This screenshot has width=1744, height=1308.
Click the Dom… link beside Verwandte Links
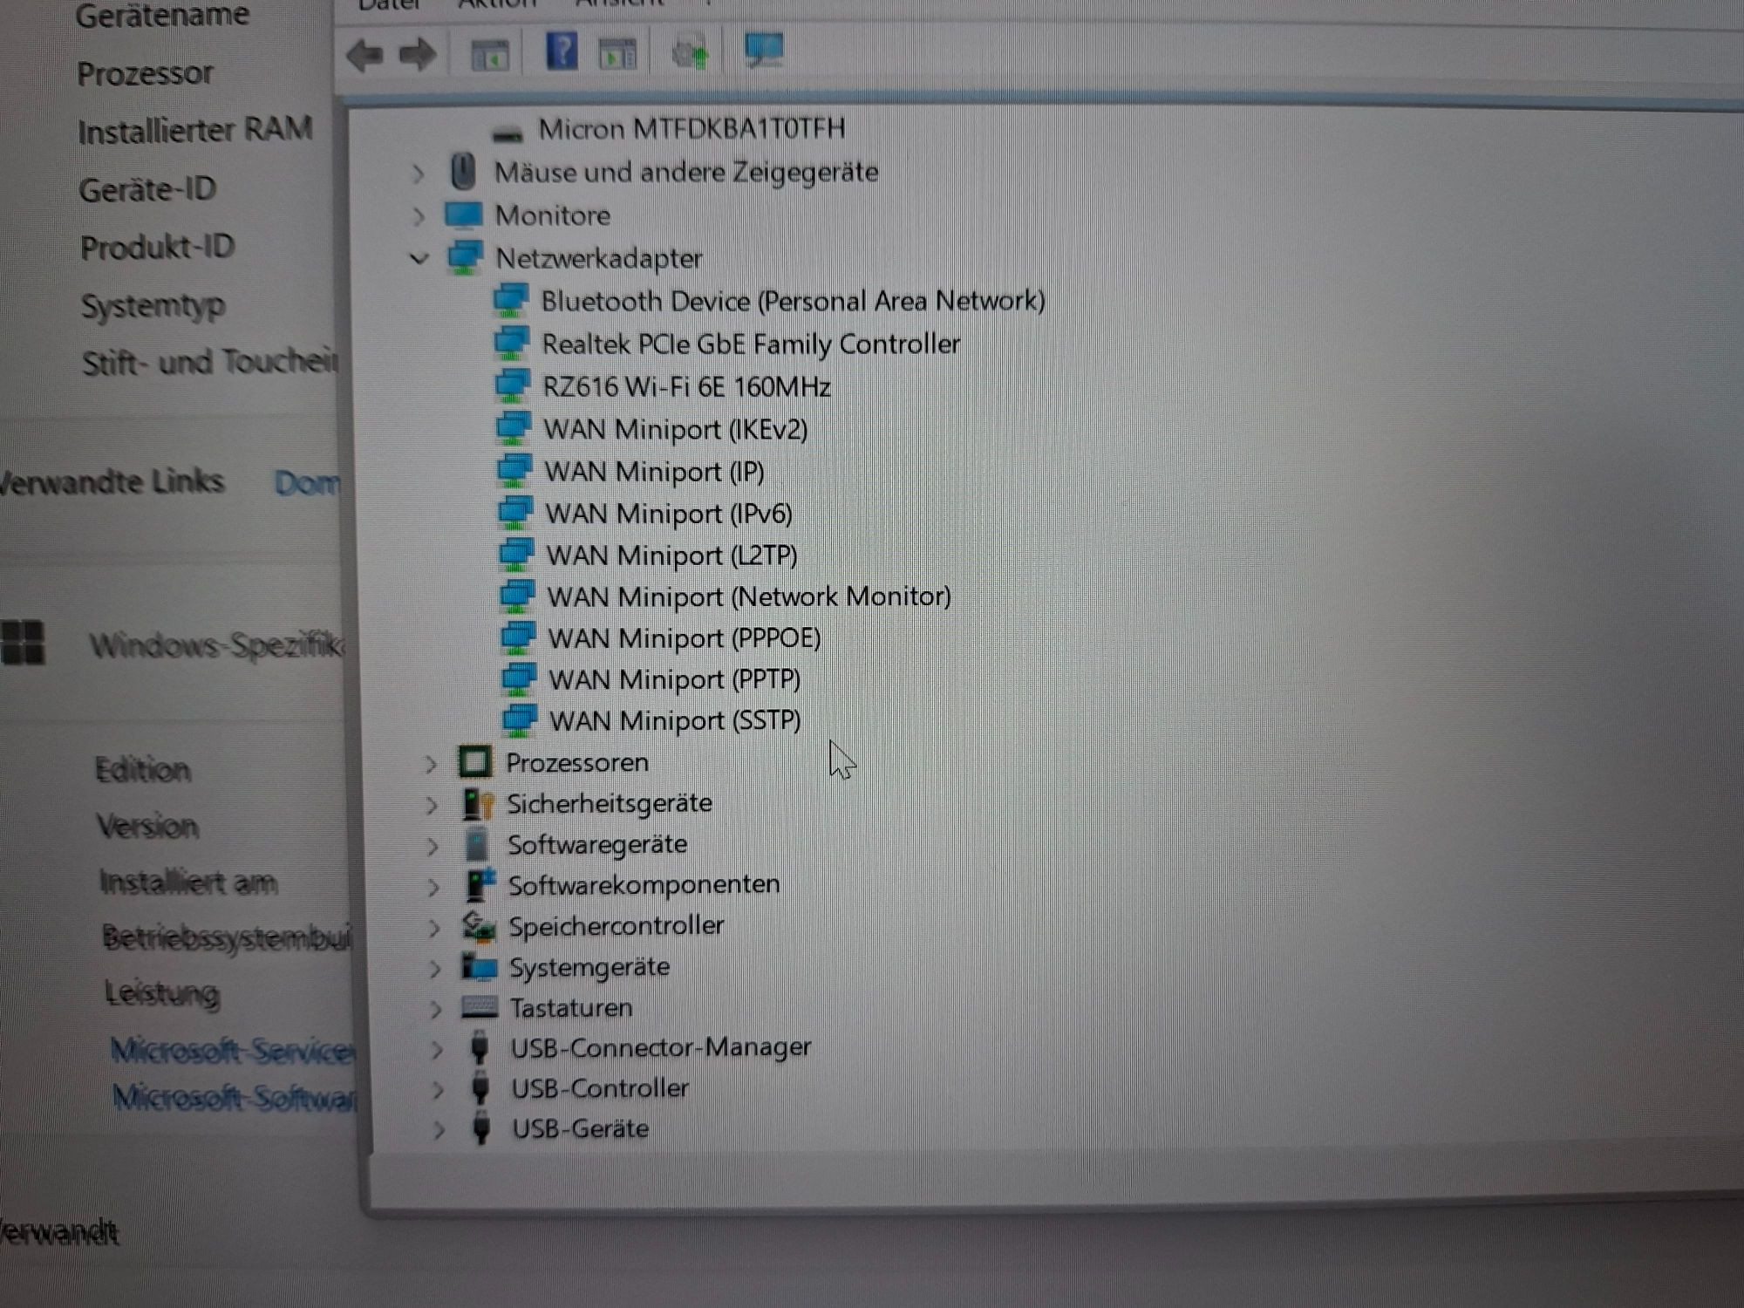pos(307,482)
